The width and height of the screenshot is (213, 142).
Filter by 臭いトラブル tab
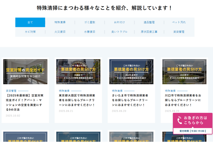119,32
